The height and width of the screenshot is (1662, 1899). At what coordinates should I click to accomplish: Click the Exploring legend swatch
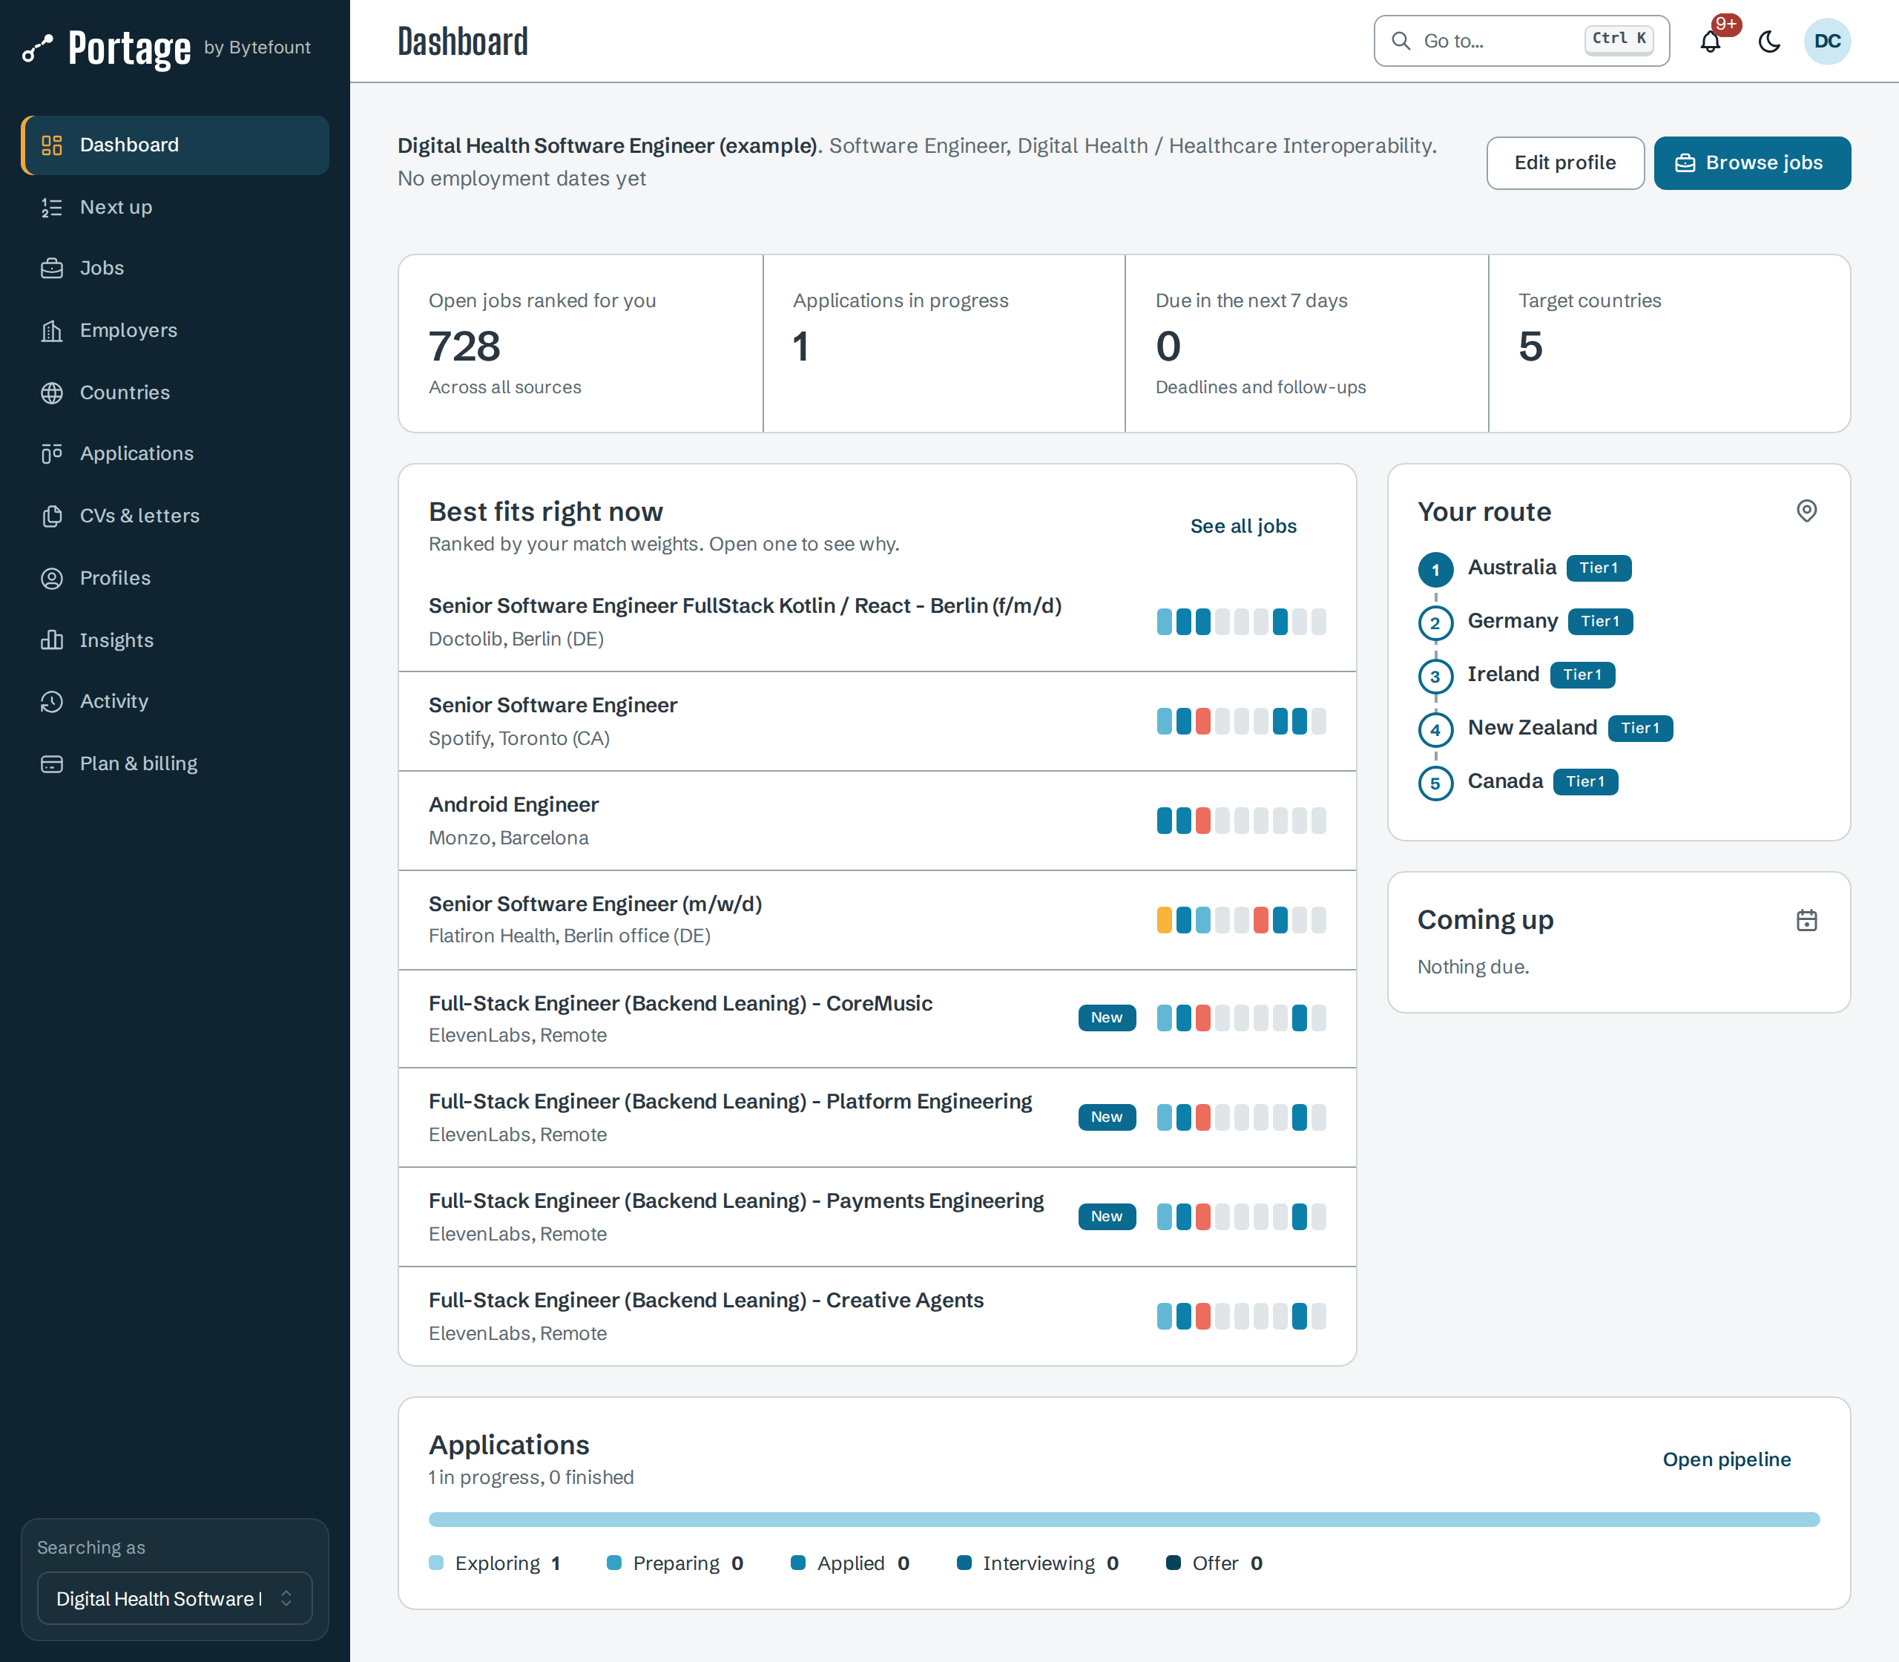[x=436, y=1563]
